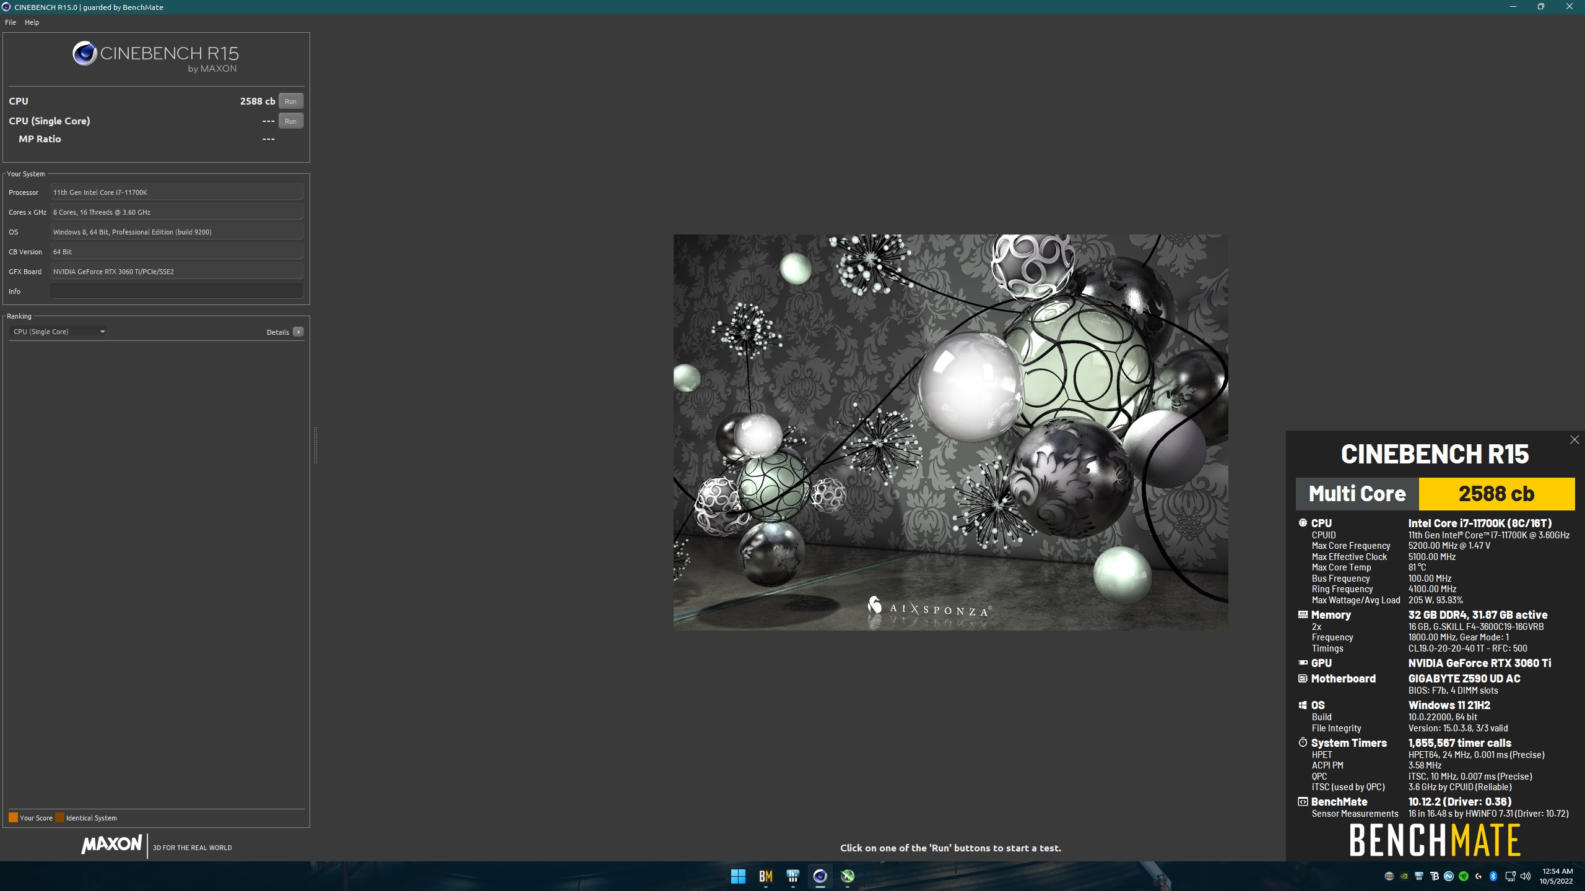
Task: Open the volume speaker tray icon
Action: click(x=1525, y=876)
